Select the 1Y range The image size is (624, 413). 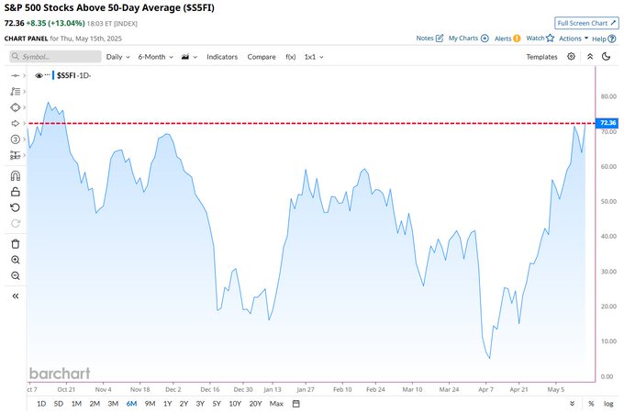168,404
